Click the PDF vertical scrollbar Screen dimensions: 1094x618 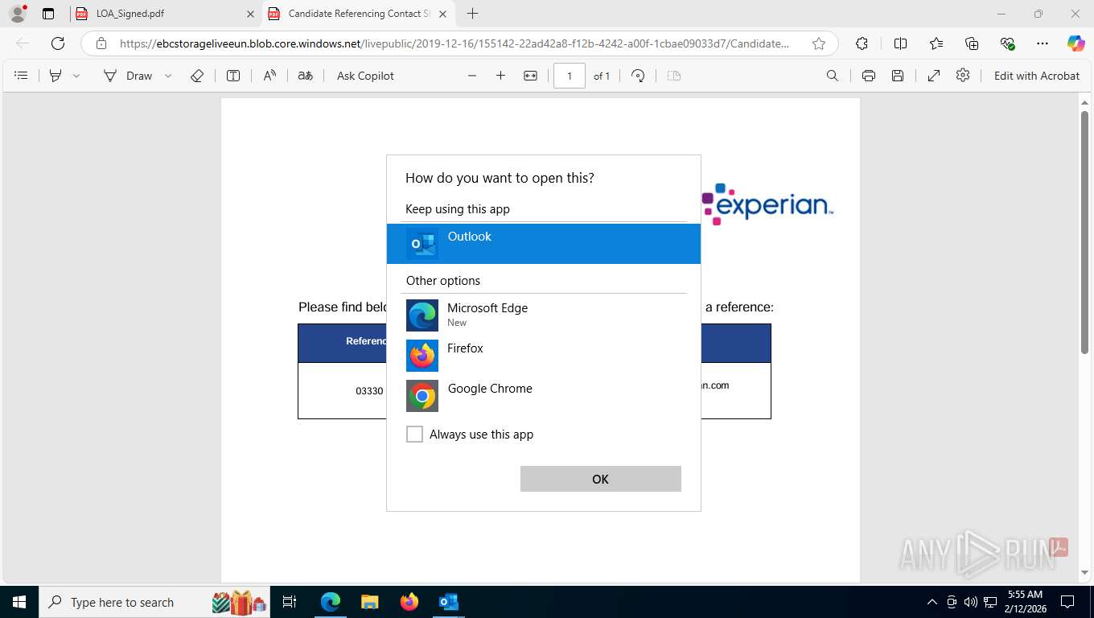(1084, 233)
